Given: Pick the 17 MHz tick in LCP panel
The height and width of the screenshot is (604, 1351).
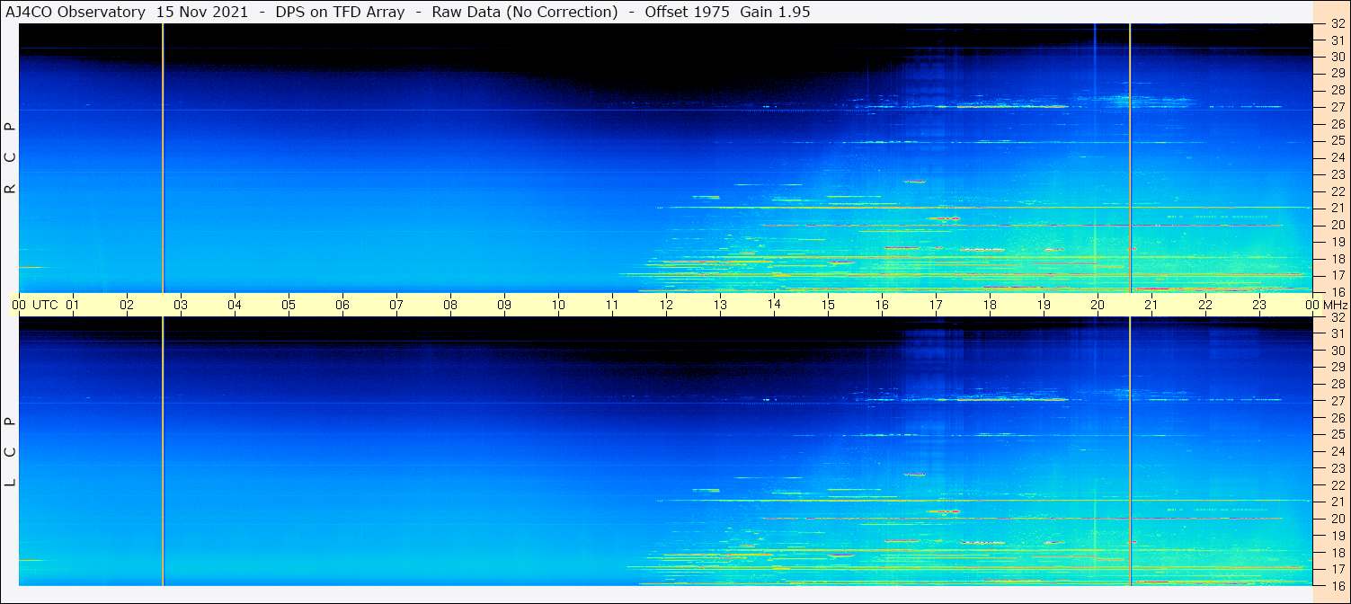Looking at the screenshot, I should coord(1338,569).
